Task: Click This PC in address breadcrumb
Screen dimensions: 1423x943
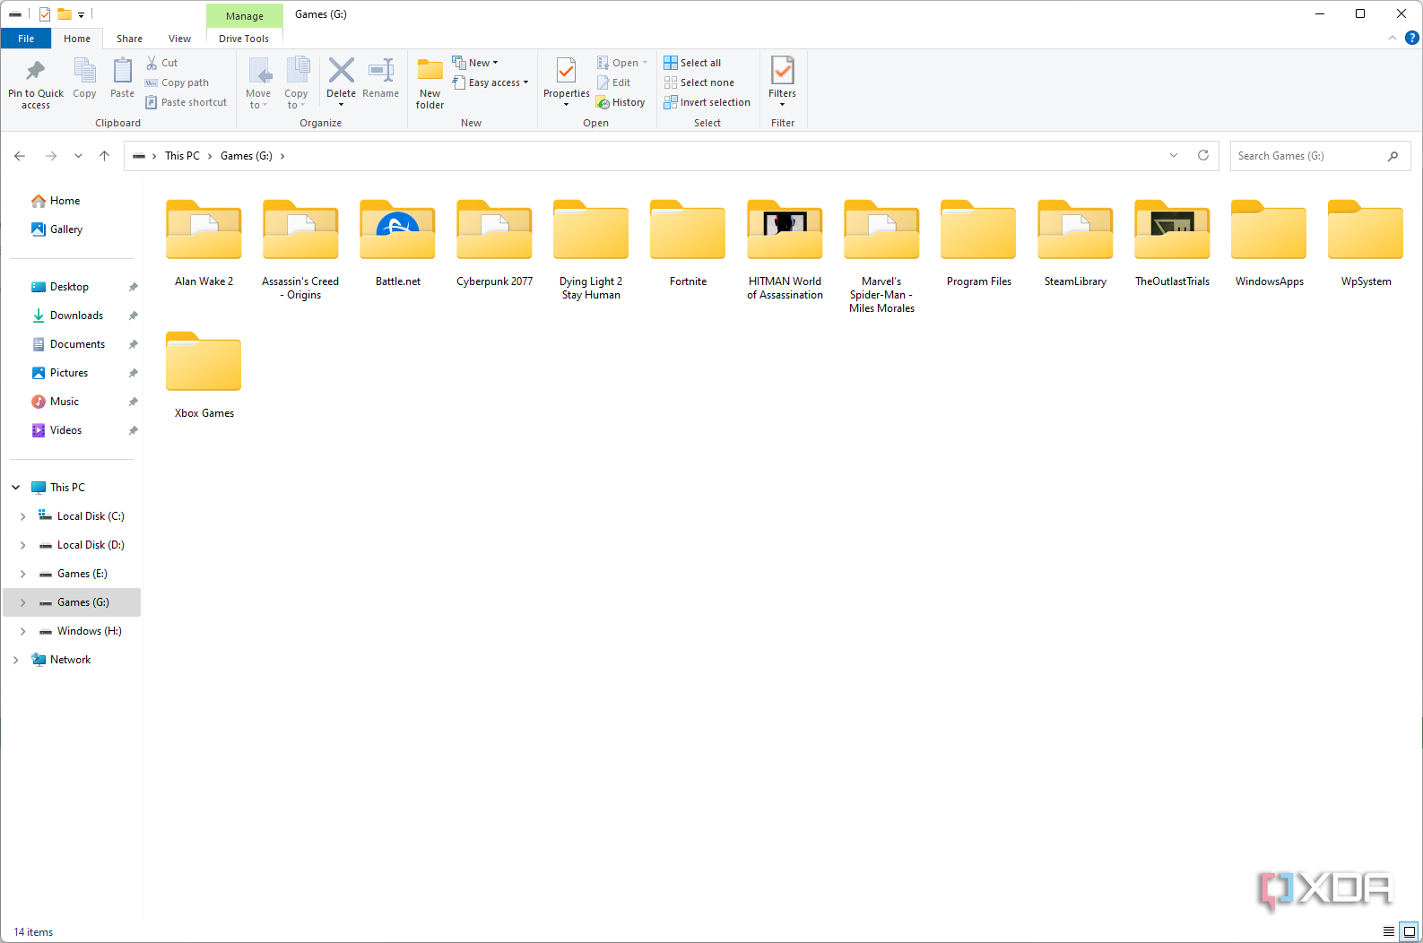Action: pyautogui.click(x=182, y=156)
